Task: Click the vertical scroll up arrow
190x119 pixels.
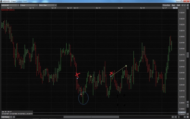Action: click(188, 8)
